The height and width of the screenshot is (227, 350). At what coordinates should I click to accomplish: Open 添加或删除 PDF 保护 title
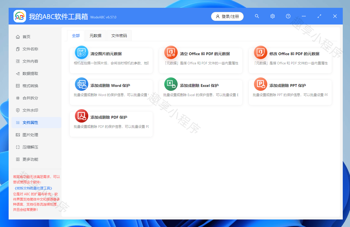[x=109, y=117]
